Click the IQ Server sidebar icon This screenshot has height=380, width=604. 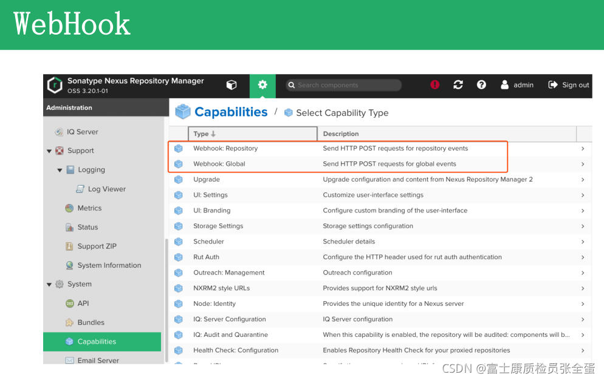click(x=59, y=132)
